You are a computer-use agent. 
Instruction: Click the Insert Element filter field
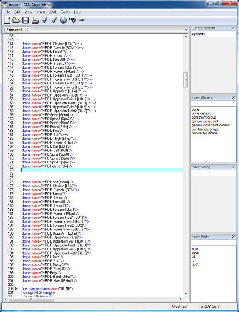[213, 103]
